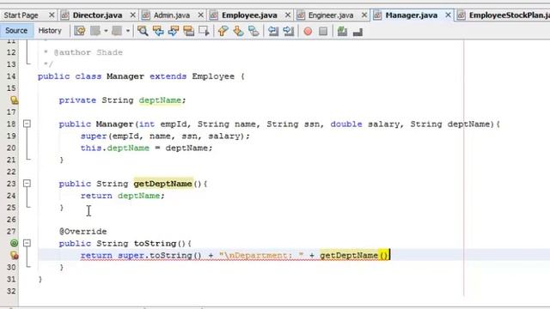Toggle Highlight Search in editor toolbar
The width and height of the screenshot is (550, 309).
(189, 31)
